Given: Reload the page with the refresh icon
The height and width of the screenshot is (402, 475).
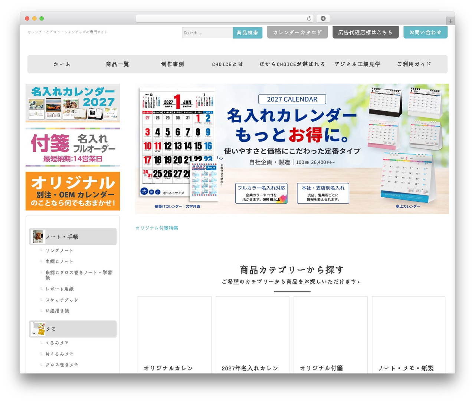Looking at the screenshot, I should tap(309, 19).
